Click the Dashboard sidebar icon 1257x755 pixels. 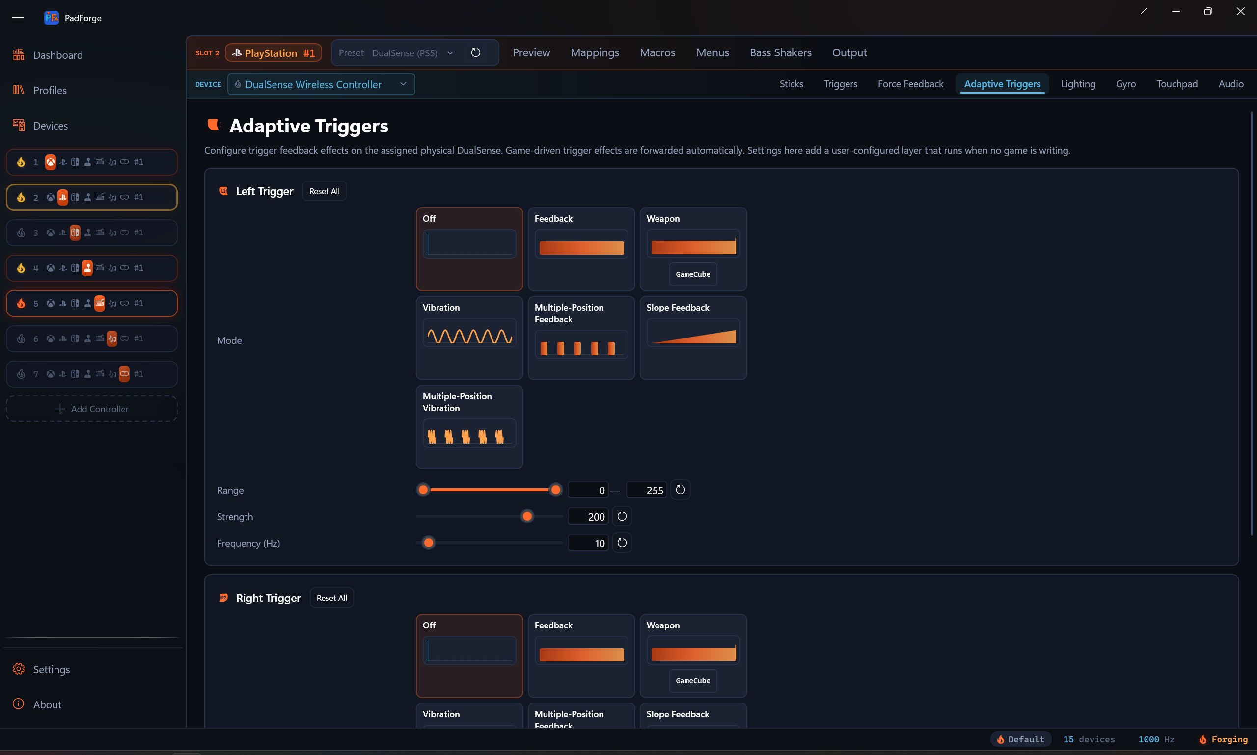[x=19, y=54]
